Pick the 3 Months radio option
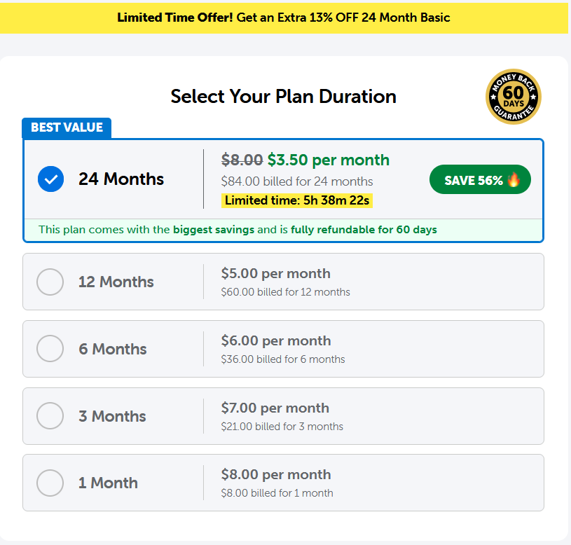Screen dimensions: 571x545 (50, 416)
